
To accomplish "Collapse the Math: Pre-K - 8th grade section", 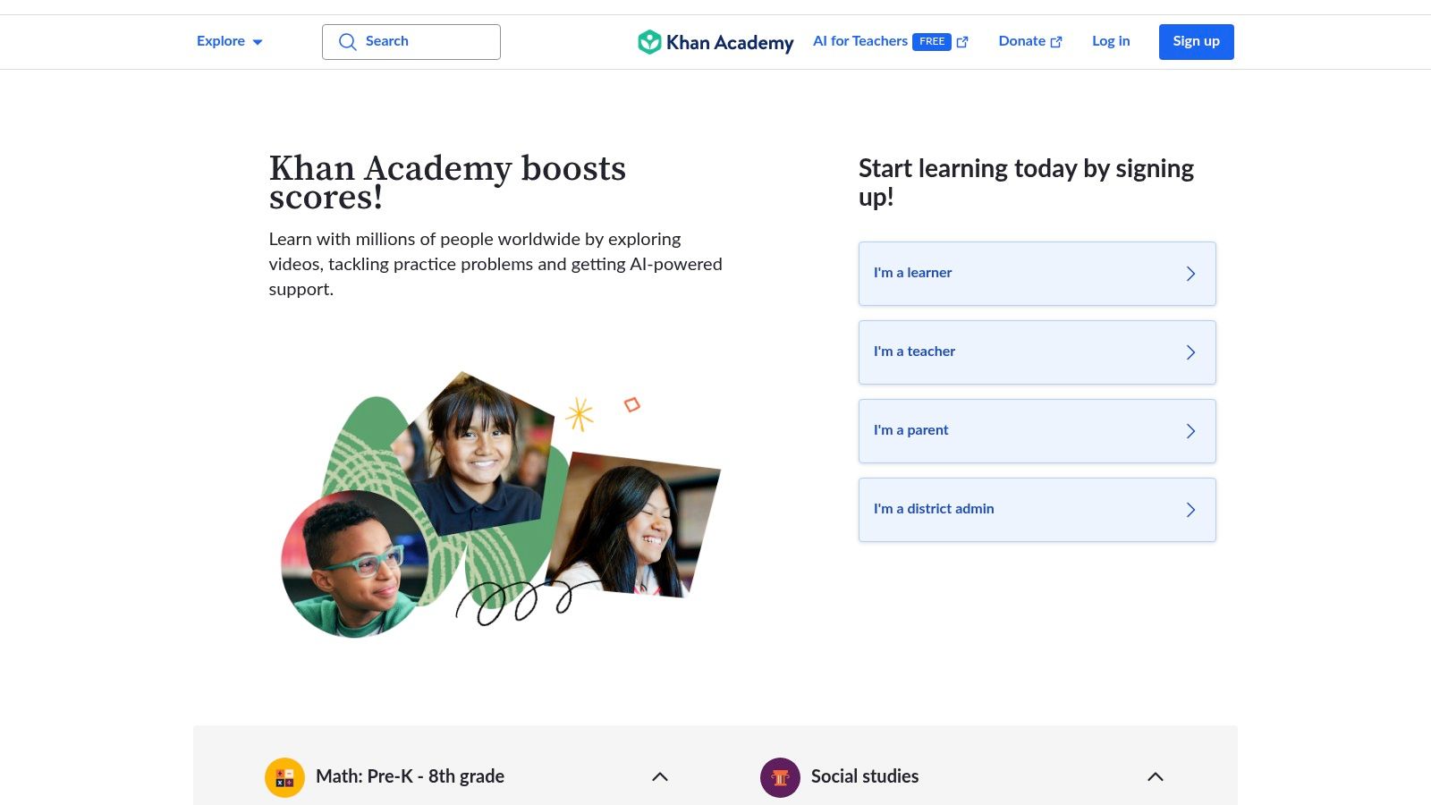I will pyautogui.click(x=660, y=776).
